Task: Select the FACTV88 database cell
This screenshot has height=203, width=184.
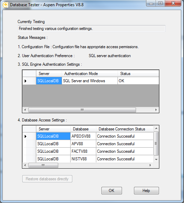Action: [x=83, y=151]
